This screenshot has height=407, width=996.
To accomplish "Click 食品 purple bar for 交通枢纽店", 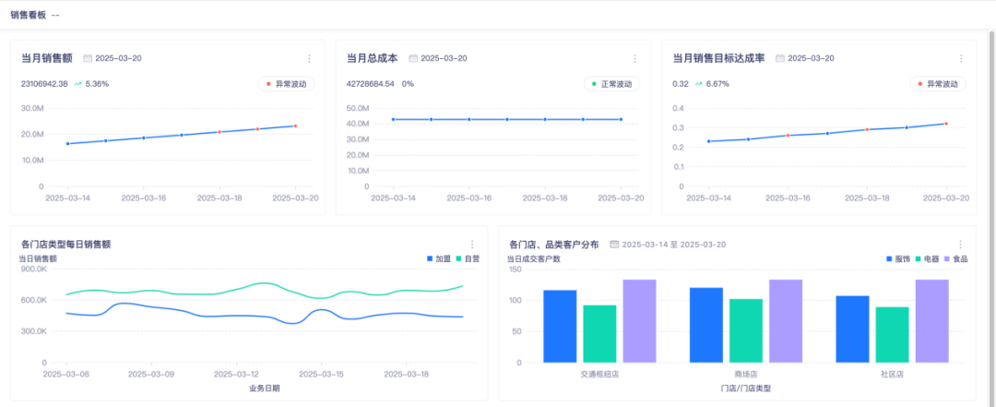I will pyautogui.click(x=640, y=321).
